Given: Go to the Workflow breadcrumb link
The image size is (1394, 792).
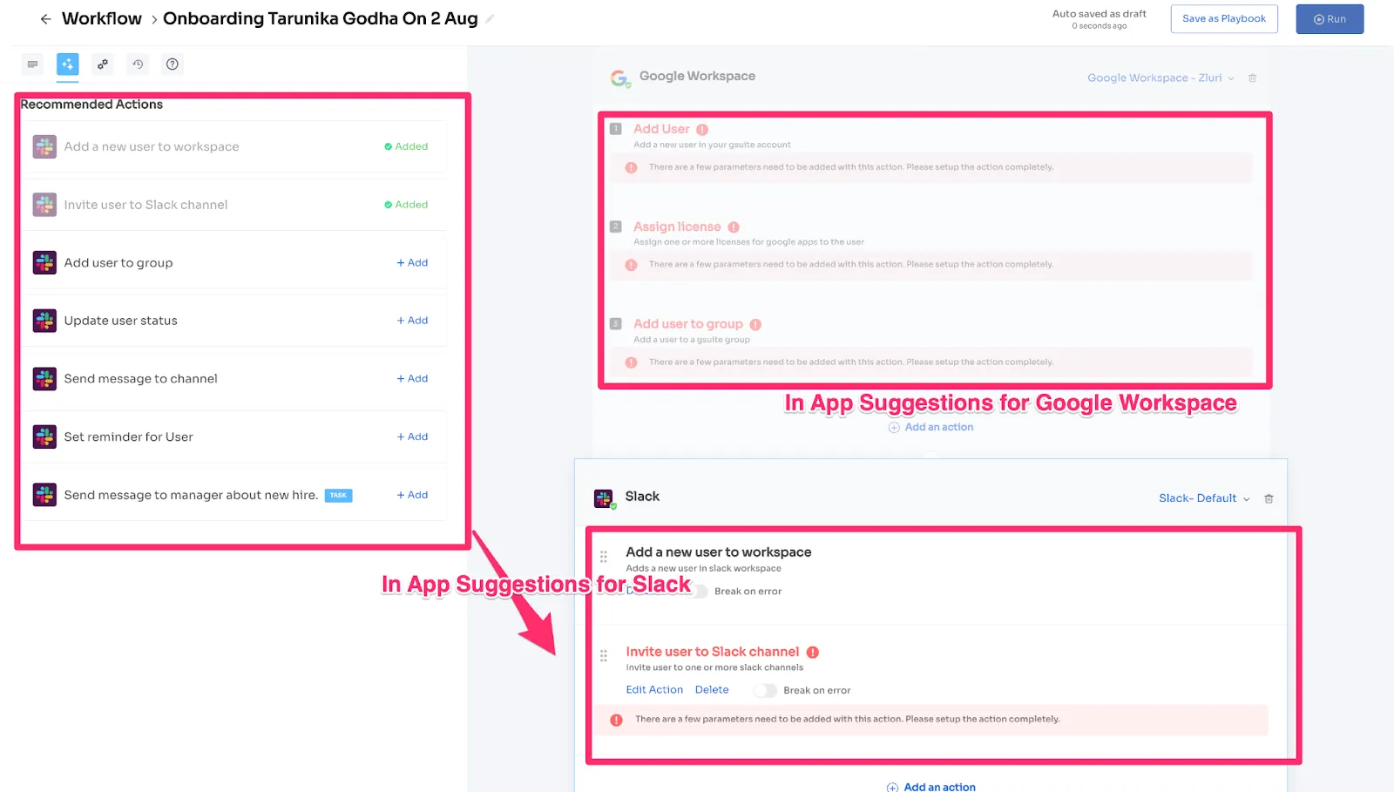Looking at the screenshot, I should tap(101, 18).
